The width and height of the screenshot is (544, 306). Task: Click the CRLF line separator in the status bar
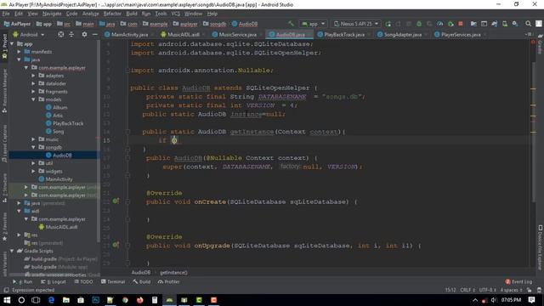click(467, 290)
